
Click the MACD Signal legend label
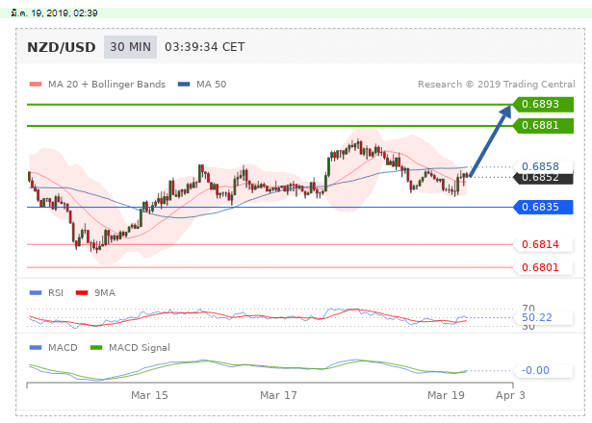pos(140,348)
